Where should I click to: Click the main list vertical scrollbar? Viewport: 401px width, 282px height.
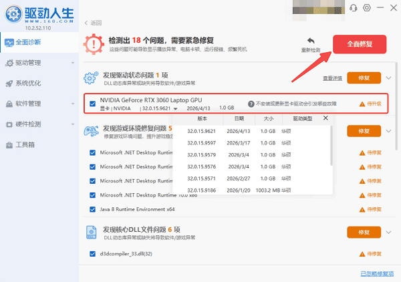tap(396, 106)
